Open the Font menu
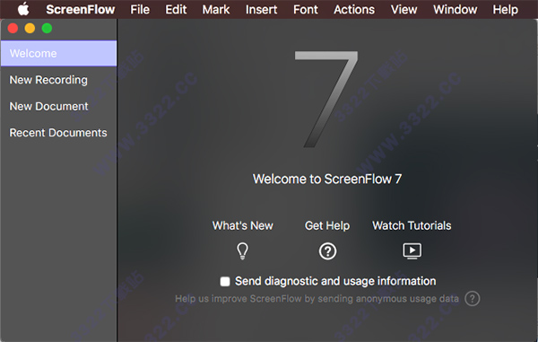Image resolution: width=538 pixels, height=342 pixels. tap(306, 9)
